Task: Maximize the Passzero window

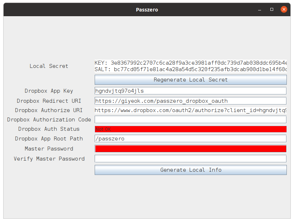Action: coord(272,9)
